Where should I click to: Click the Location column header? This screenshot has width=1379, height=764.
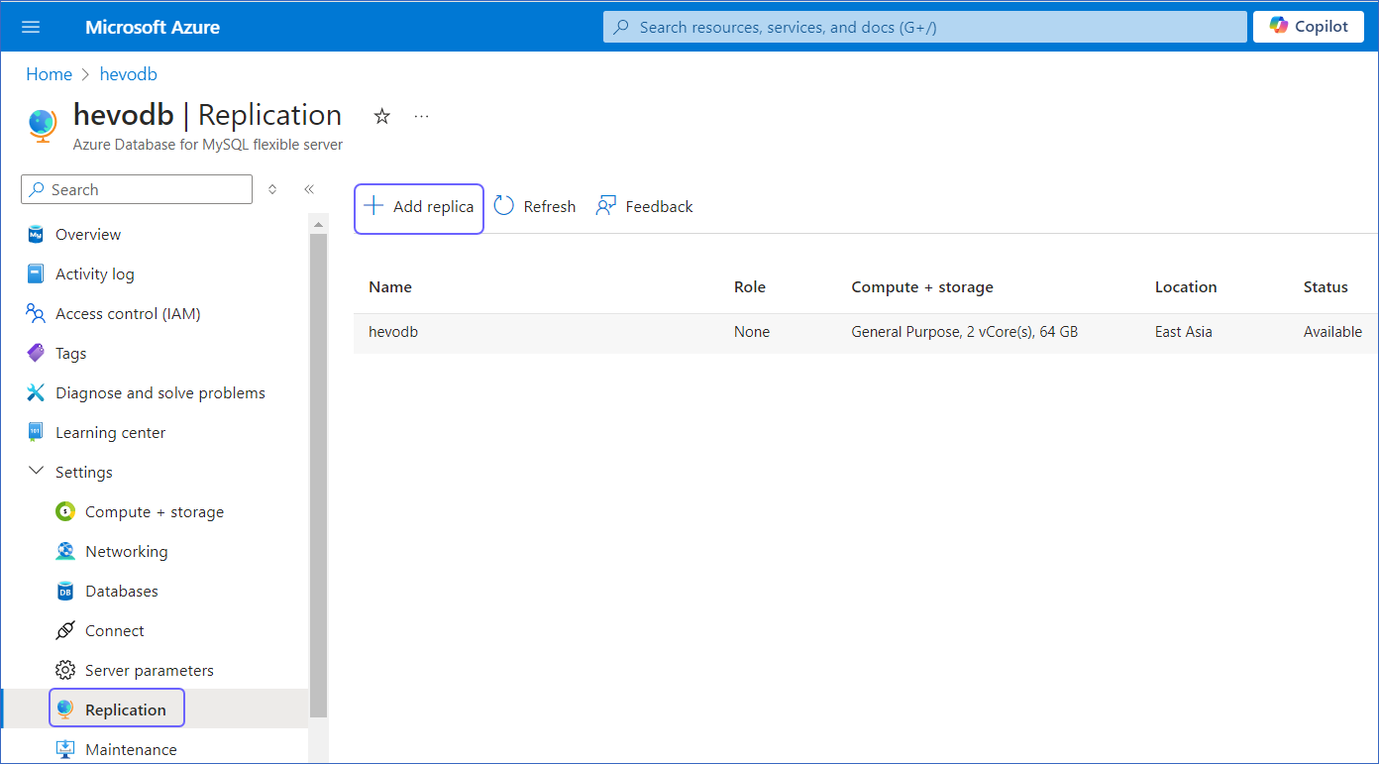click(1186, 287)
